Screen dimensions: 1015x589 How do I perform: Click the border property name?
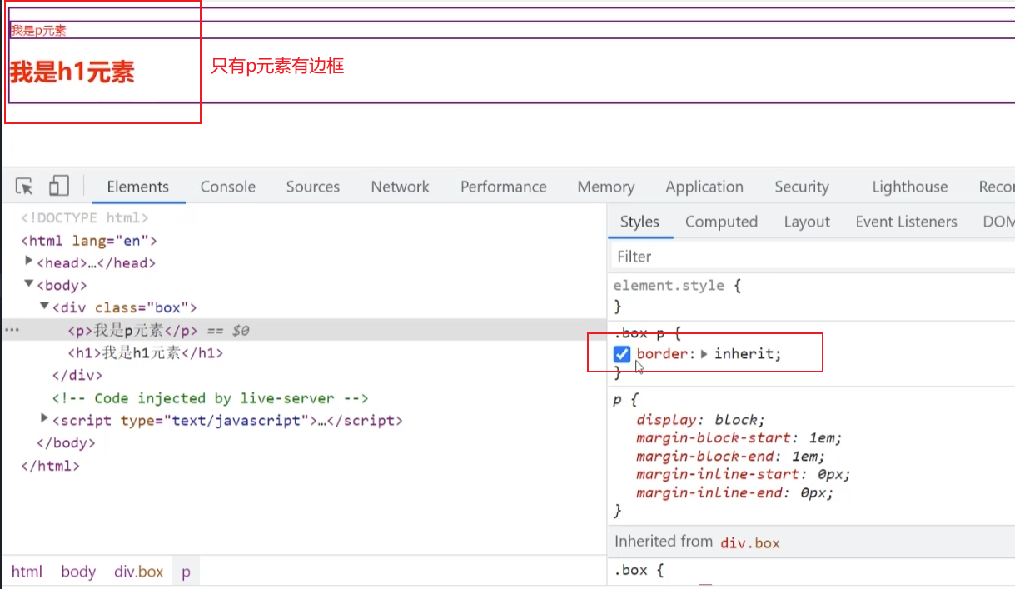[662, 354]
